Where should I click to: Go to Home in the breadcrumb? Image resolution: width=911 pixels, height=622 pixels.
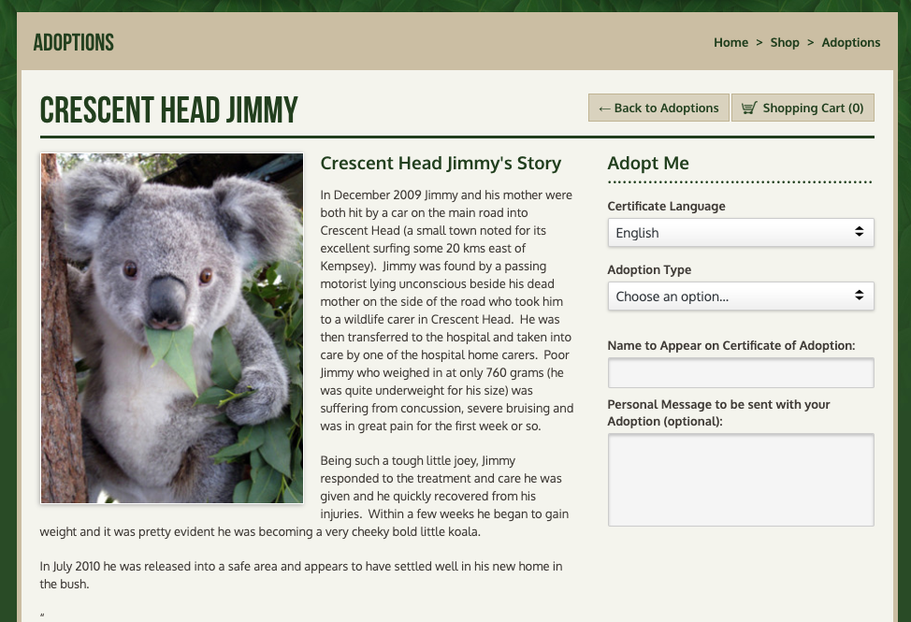tap(730, 42)
